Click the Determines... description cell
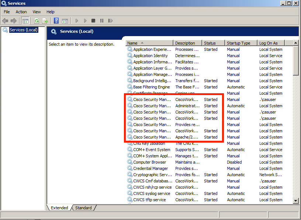Viewport: 301px width, 220px height. pyautogui.click(x=187, y=56)
